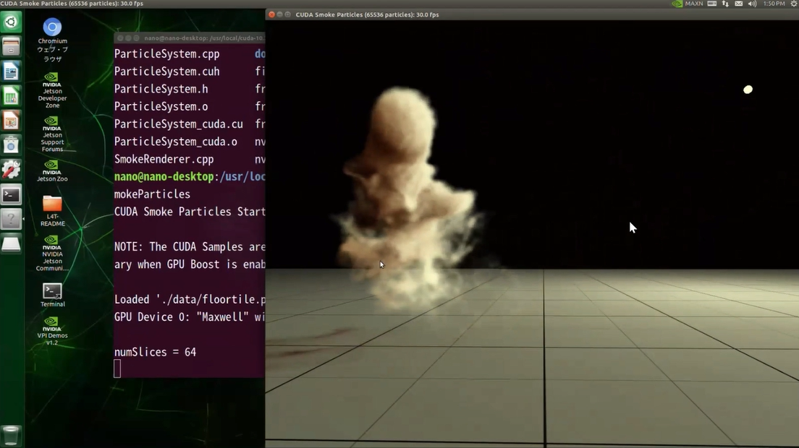This screenshot has height=448, width=799.
Task: Launch LibreOffice Calc from the launcher
Action: point(11,96)
